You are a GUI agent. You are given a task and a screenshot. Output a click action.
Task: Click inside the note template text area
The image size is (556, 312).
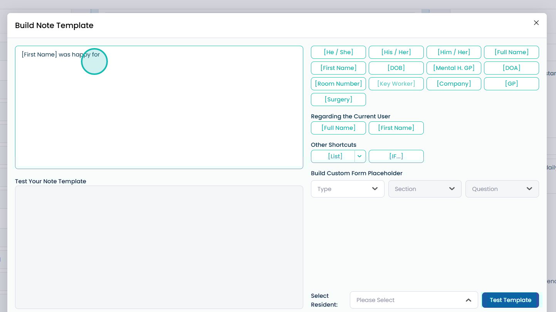[x=159, y=115]
